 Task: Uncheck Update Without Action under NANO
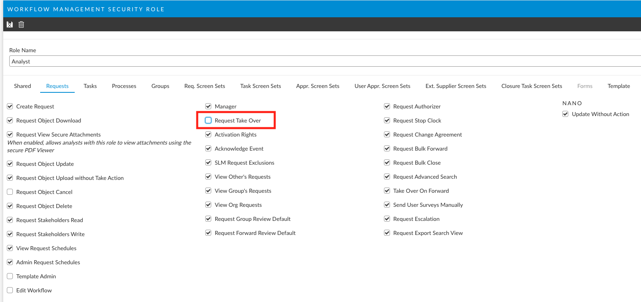[565, 114]
